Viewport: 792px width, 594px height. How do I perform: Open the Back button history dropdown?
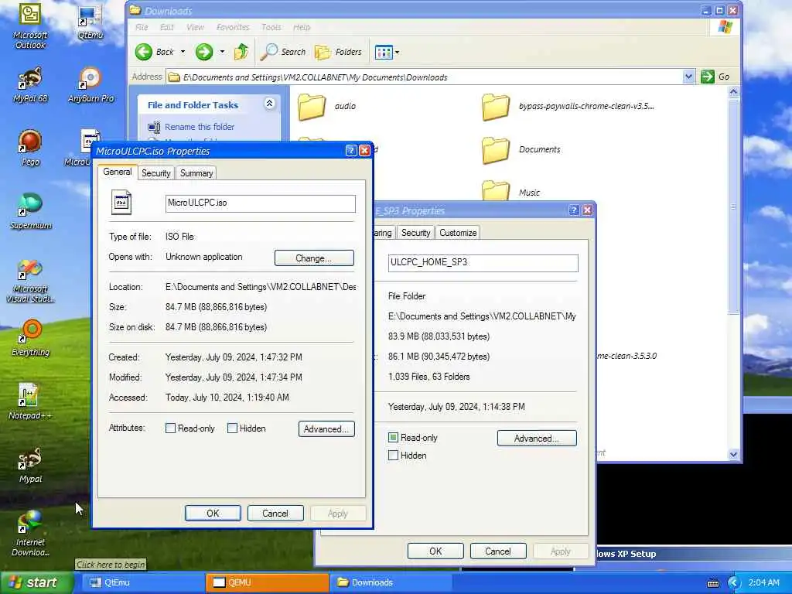183,52
